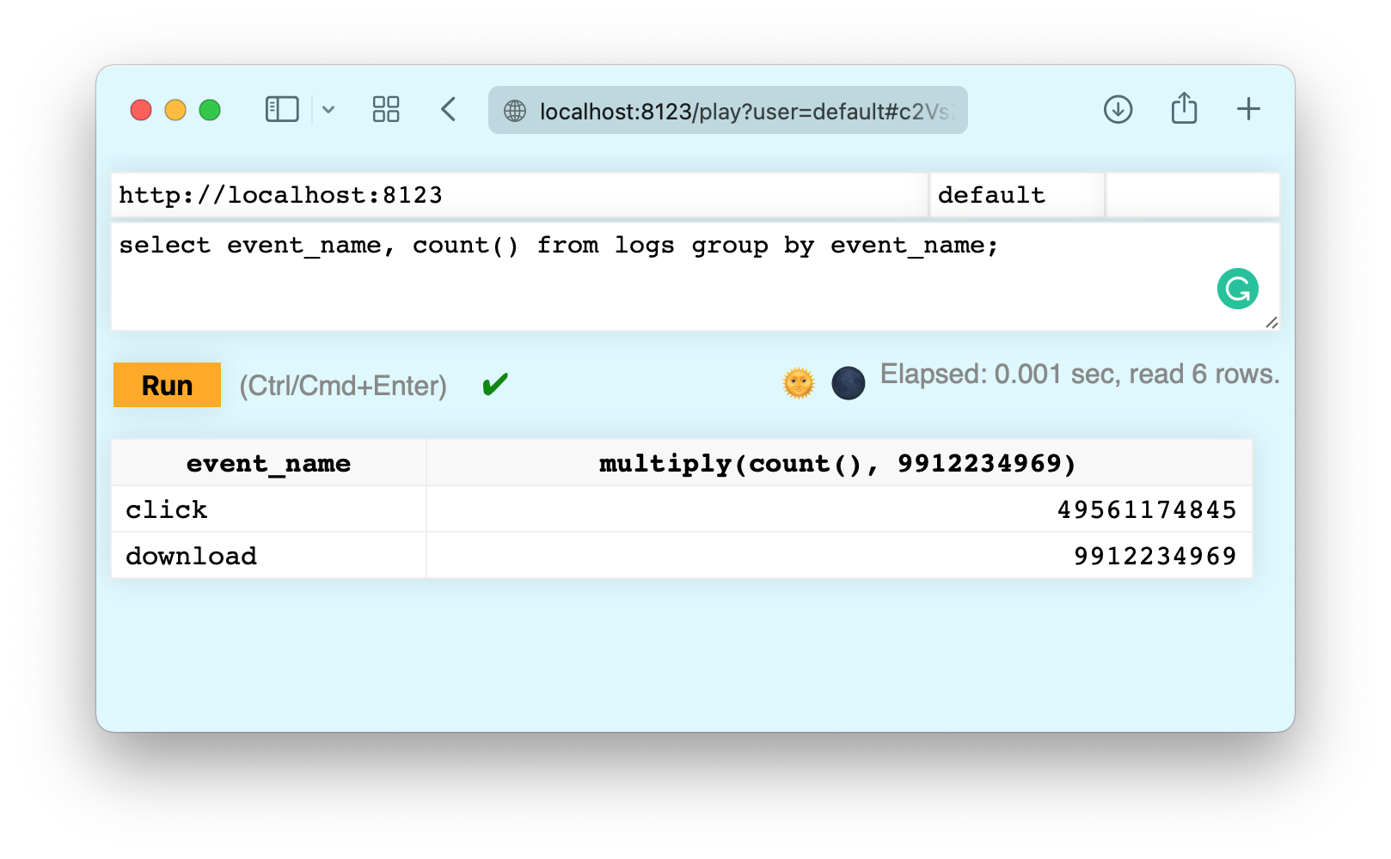Click the green Grammarly icon
The width and height of the screenshot is (1391, 859).
pos(1237,289)
